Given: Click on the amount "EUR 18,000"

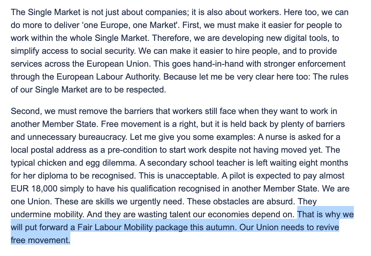Looking at the screenshot, I should (34, 189).
